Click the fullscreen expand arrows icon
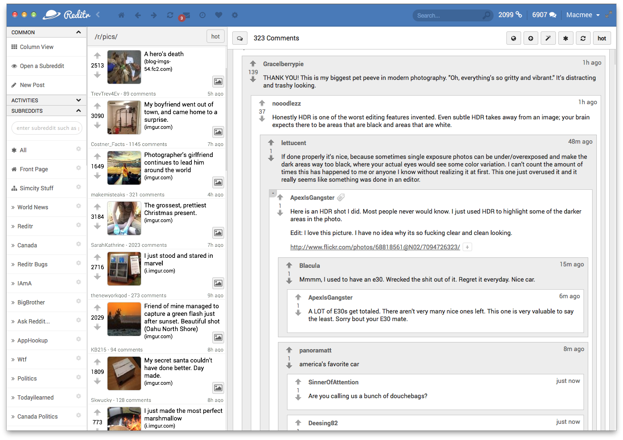Screen dimensions: 623x440 [x=609, y=15]
